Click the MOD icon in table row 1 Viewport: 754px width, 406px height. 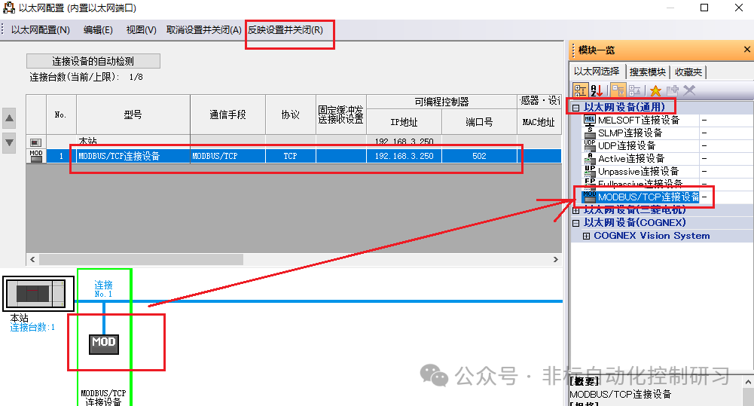pyautogui.click(x=35, y=156)
